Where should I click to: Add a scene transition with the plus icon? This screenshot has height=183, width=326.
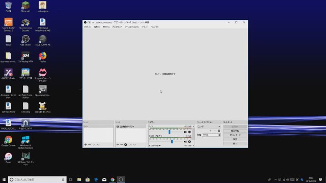pyautogui.click(x=210, y=131)
